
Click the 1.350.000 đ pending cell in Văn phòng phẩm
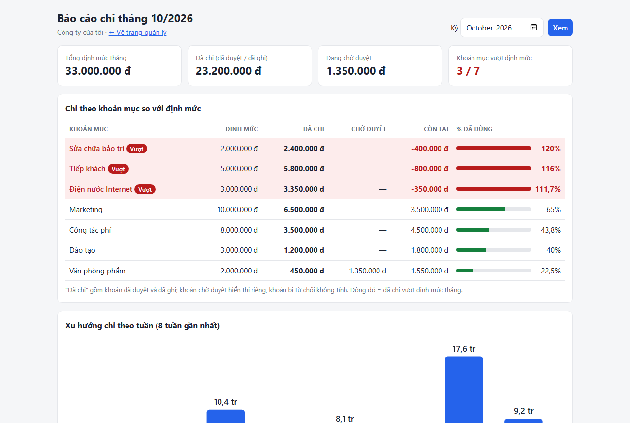tap(368, 271)
